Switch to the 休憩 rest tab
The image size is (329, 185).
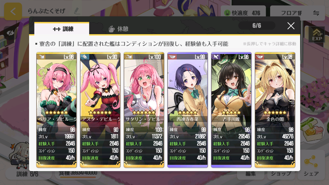tap(119, 29)
